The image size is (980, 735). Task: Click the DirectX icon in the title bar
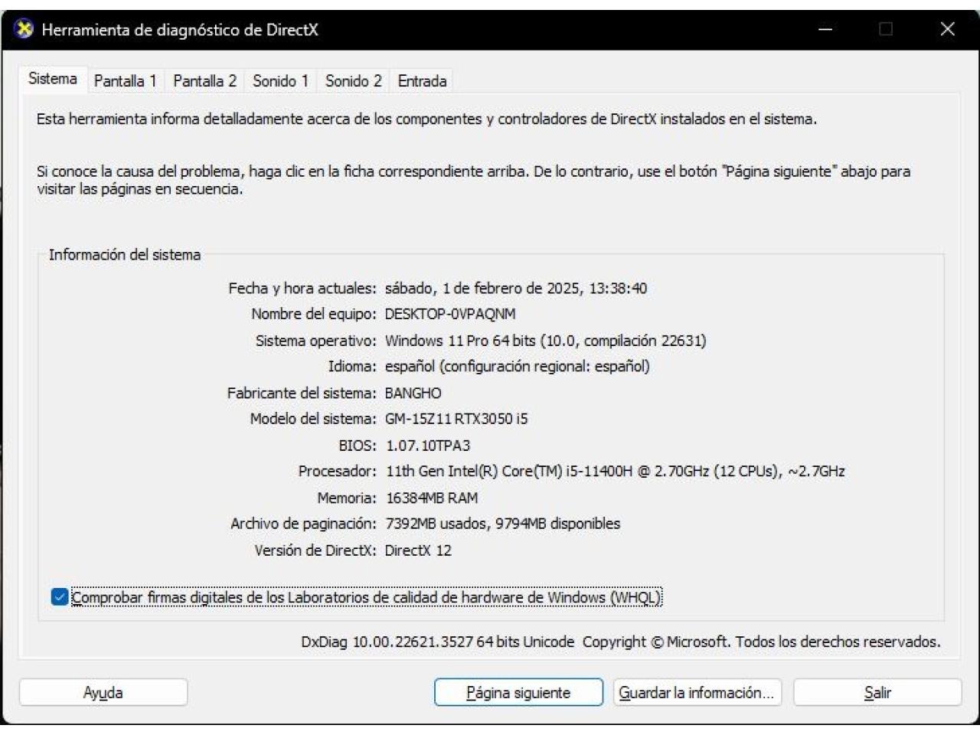(x=24, y=30)
